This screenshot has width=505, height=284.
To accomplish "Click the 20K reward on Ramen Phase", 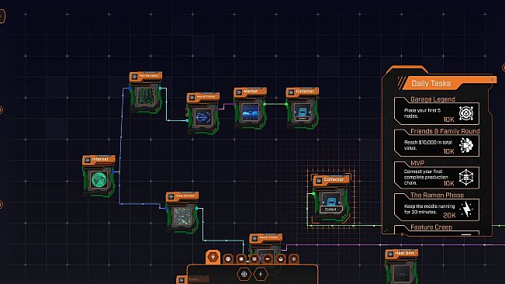I will pos(449,216).
